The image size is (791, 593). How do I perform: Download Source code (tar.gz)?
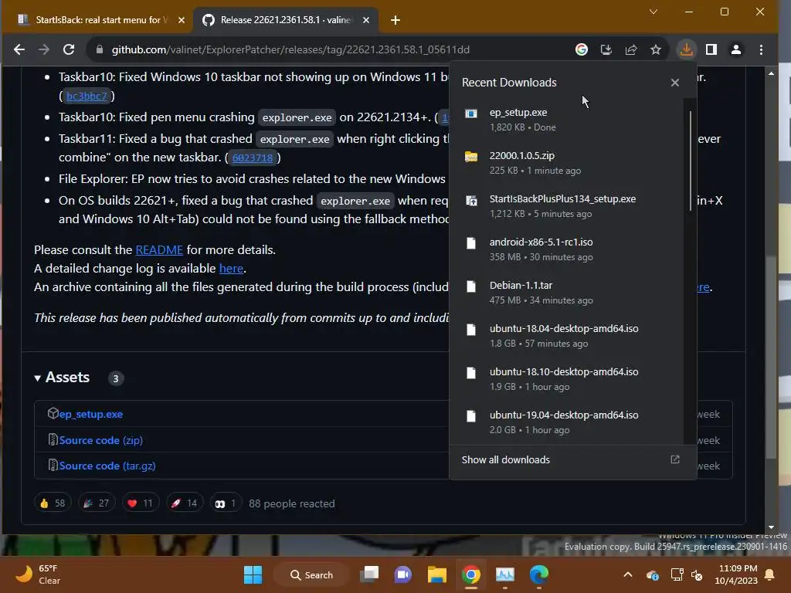(107, 466)
